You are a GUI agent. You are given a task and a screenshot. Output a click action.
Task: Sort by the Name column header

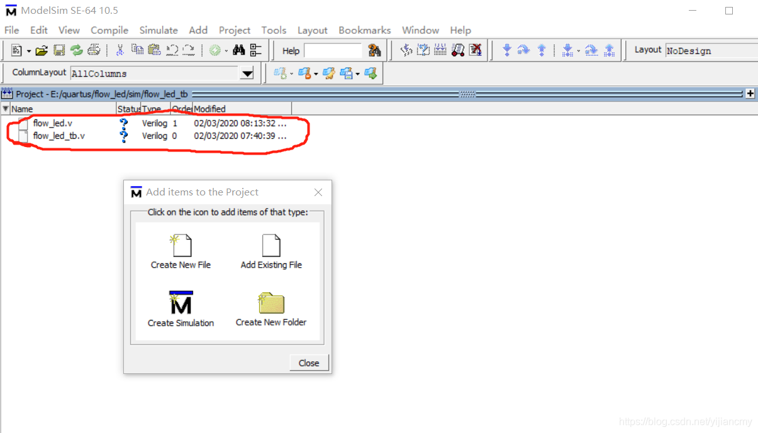click(64, 109)
